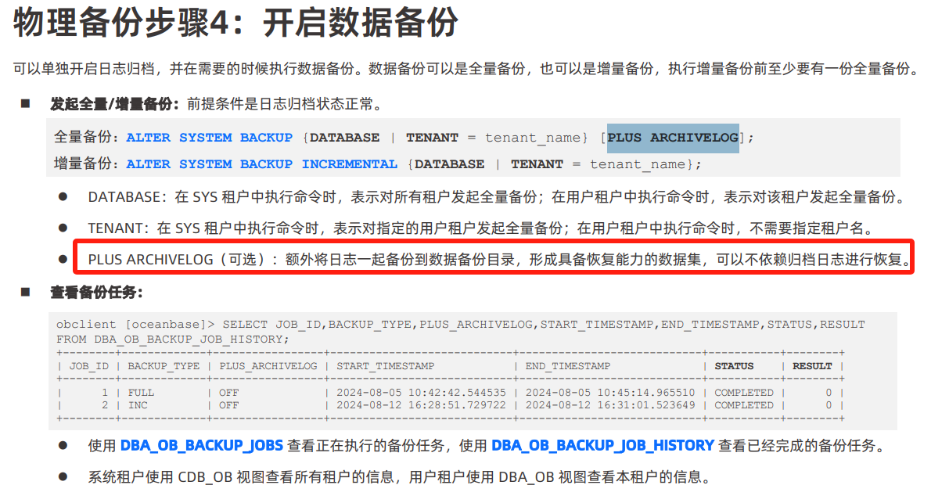Click the "obclient [oceanbase]>" prompt
Image resolution: width=949 pixels, height=503 pixels.
pyautogui.click(x=136, y=324)
